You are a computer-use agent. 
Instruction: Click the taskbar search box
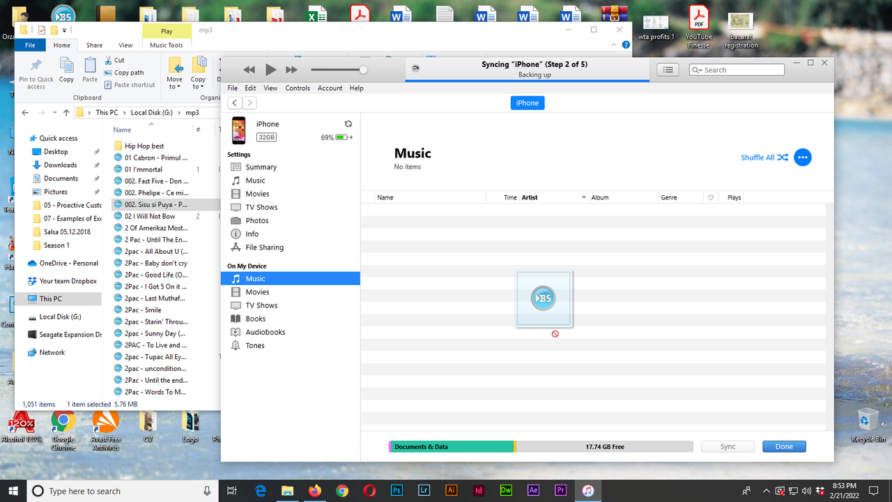(x=123, y=491)
